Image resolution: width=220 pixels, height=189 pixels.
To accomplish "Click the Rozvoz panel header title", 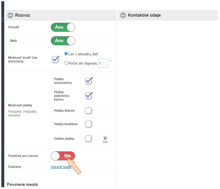I will click(x=23, y=15).
